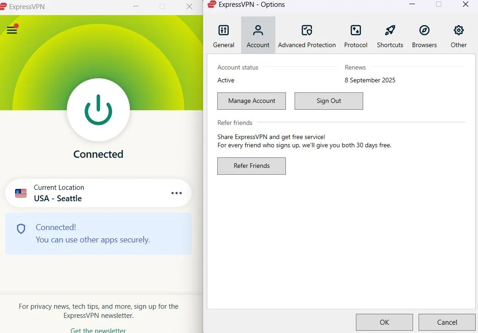
Task: Select the Protocol icon
Action: [x=356, y=30]
